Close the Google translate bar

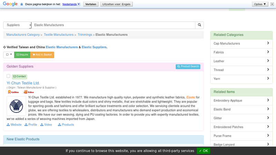pos(272,4)
